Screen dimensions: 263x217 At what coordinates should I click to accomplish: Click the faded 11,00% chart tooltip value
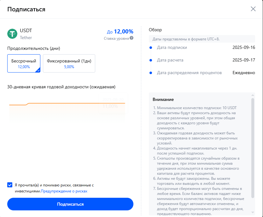click(x=110, y=106)
